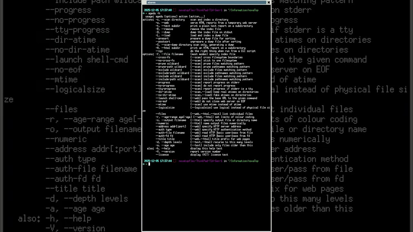This screenshot has width=413, height=232.
Task: Click 'remove the index file' description
Action: tap(206, 29)
